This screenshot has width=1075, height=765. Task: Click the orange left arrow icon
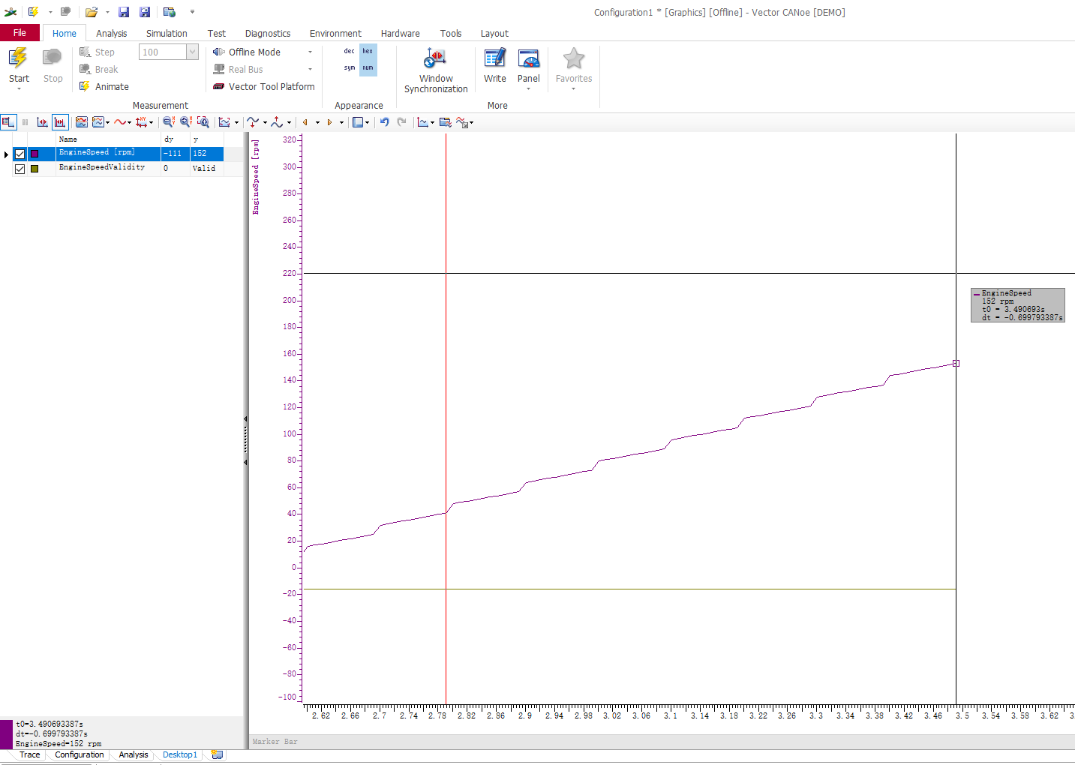[x=305, y=122]
